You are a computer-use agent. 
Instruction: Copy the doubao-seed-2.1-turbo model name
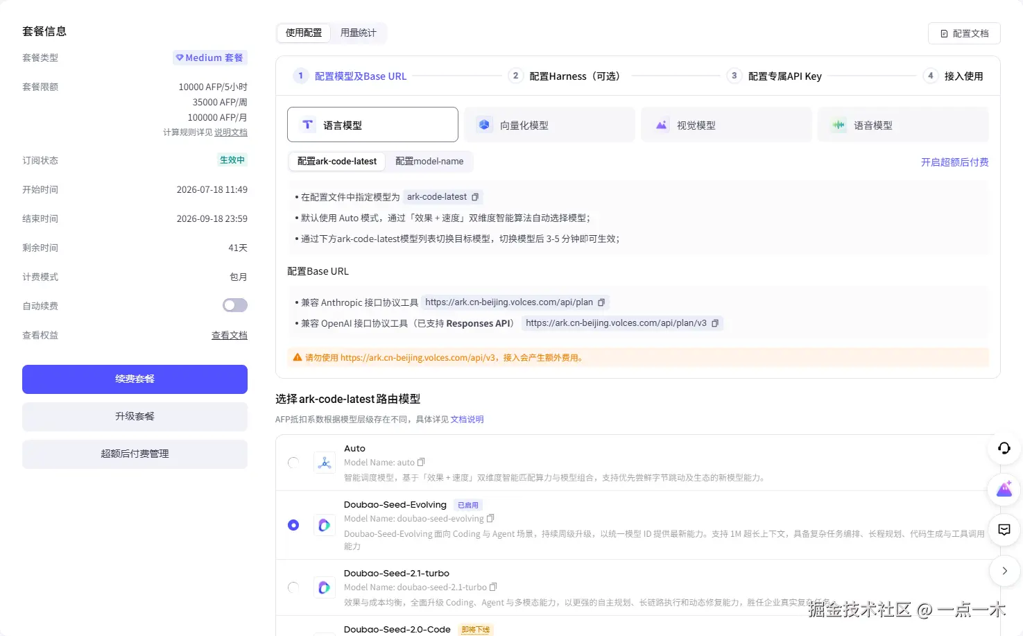[x=493, y=587]
